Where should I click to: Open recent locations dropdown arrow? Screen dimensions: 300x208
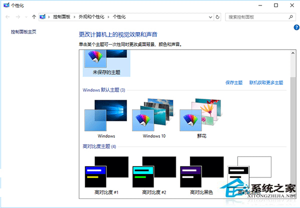tap(26, 17)
